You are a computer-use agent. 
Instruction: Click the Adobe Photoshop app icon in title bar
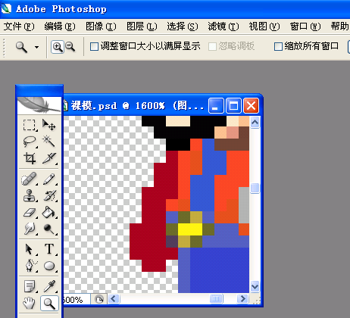pyautogui.click(x=6, y=8)
